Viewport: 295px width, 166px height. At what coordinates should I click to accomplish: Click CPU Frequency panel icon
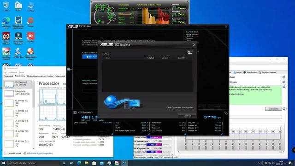(75, 113)
